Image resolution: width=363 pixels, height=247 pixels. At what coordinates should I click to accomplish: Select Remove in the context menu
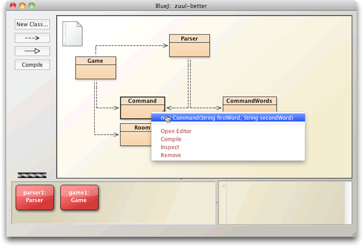171,155
